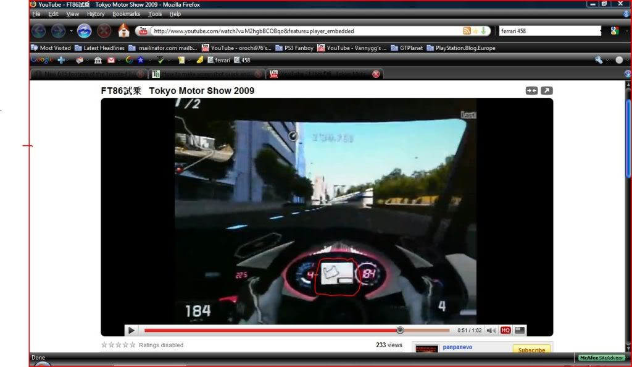Viewport: 632px width, 367px height.
Task: Click the YouTube site icon in address bar
Action: [x=143, y=31]
